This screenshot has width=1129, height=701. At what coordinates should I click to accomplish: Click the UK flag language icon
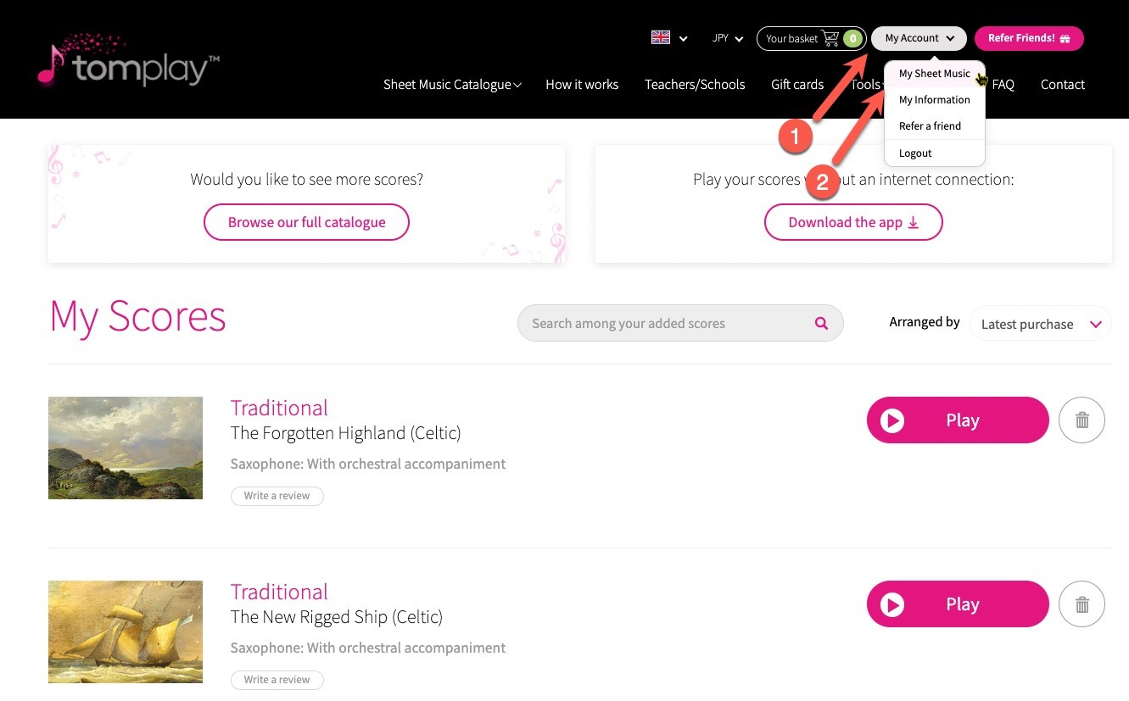click(x=661, y=37)
